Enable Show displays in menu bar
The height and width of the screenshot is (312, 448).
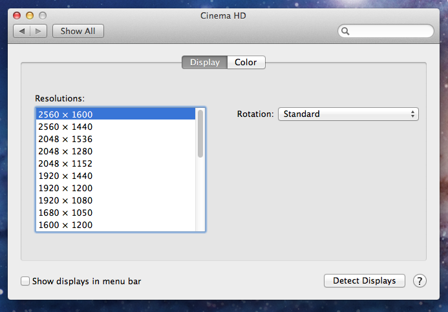[x=25, y=281]
